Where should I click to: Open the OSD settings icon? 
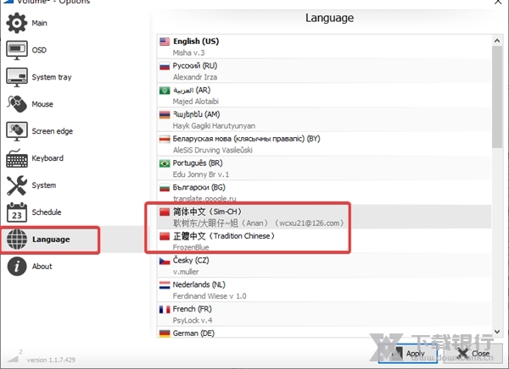(x=17, y=50)
